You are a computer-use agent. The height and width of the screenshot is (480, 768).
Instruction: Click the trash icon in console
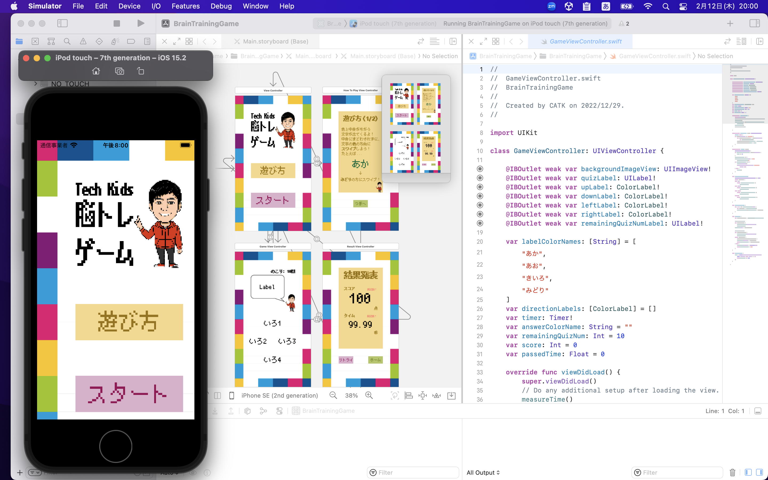pyautogui.click(x=732, y=472)
